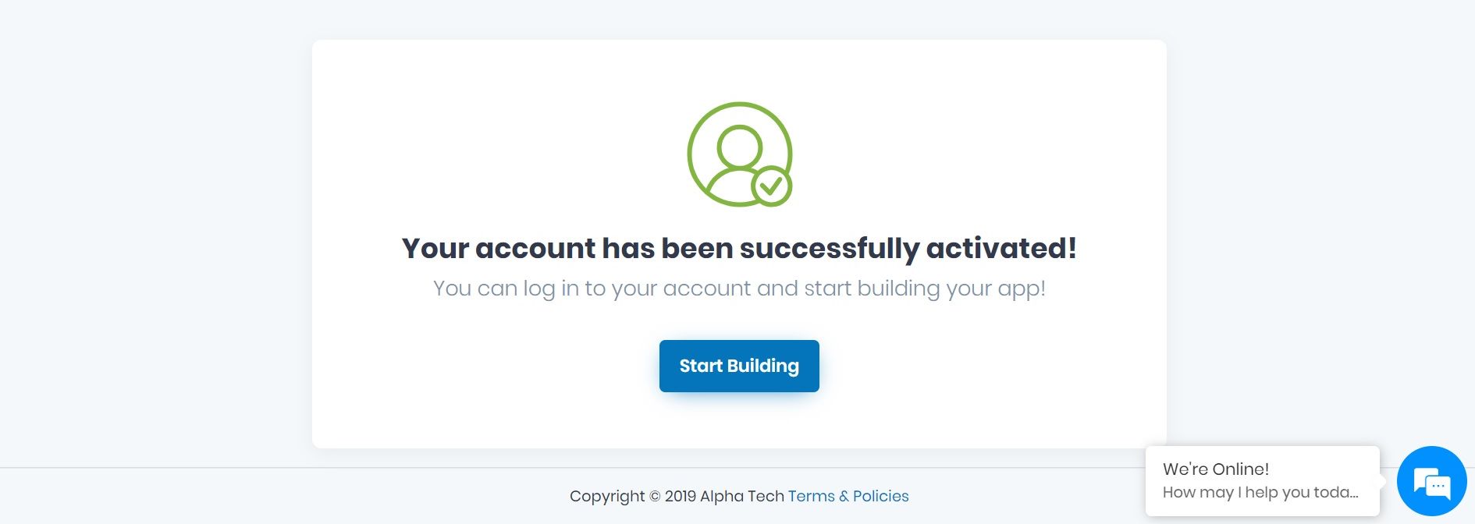Open the We're Online! chat popup

point(1262,480)
